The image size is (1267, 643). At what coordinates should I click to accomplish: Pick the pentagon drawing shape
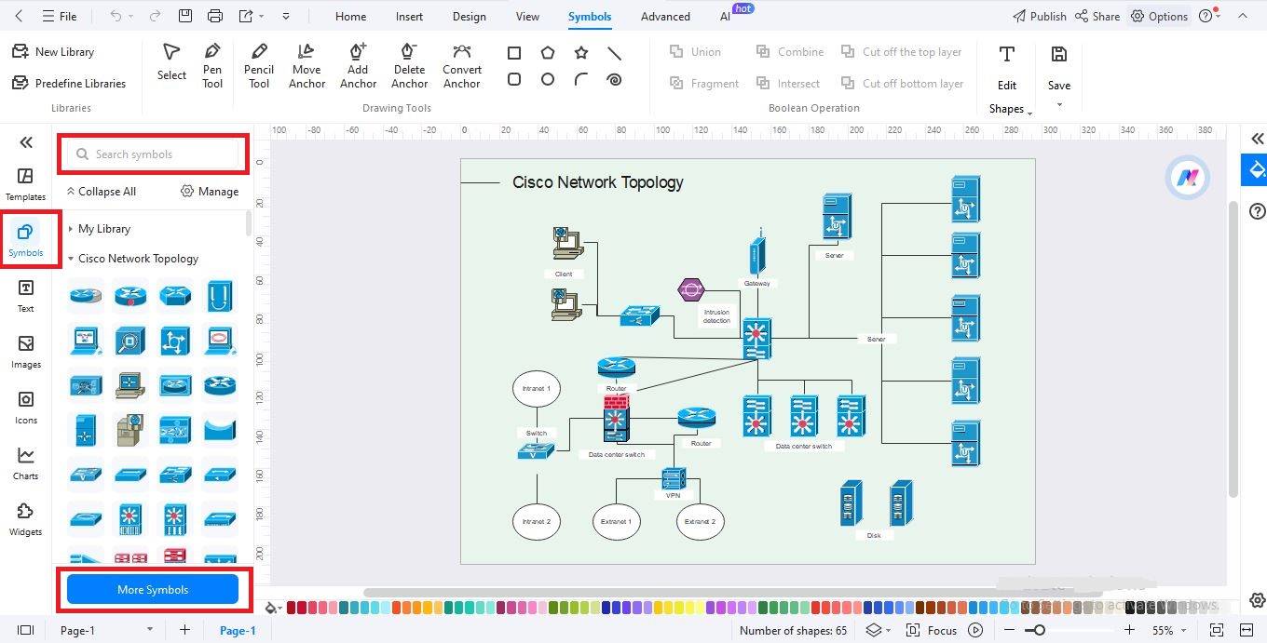coord(548,53)
